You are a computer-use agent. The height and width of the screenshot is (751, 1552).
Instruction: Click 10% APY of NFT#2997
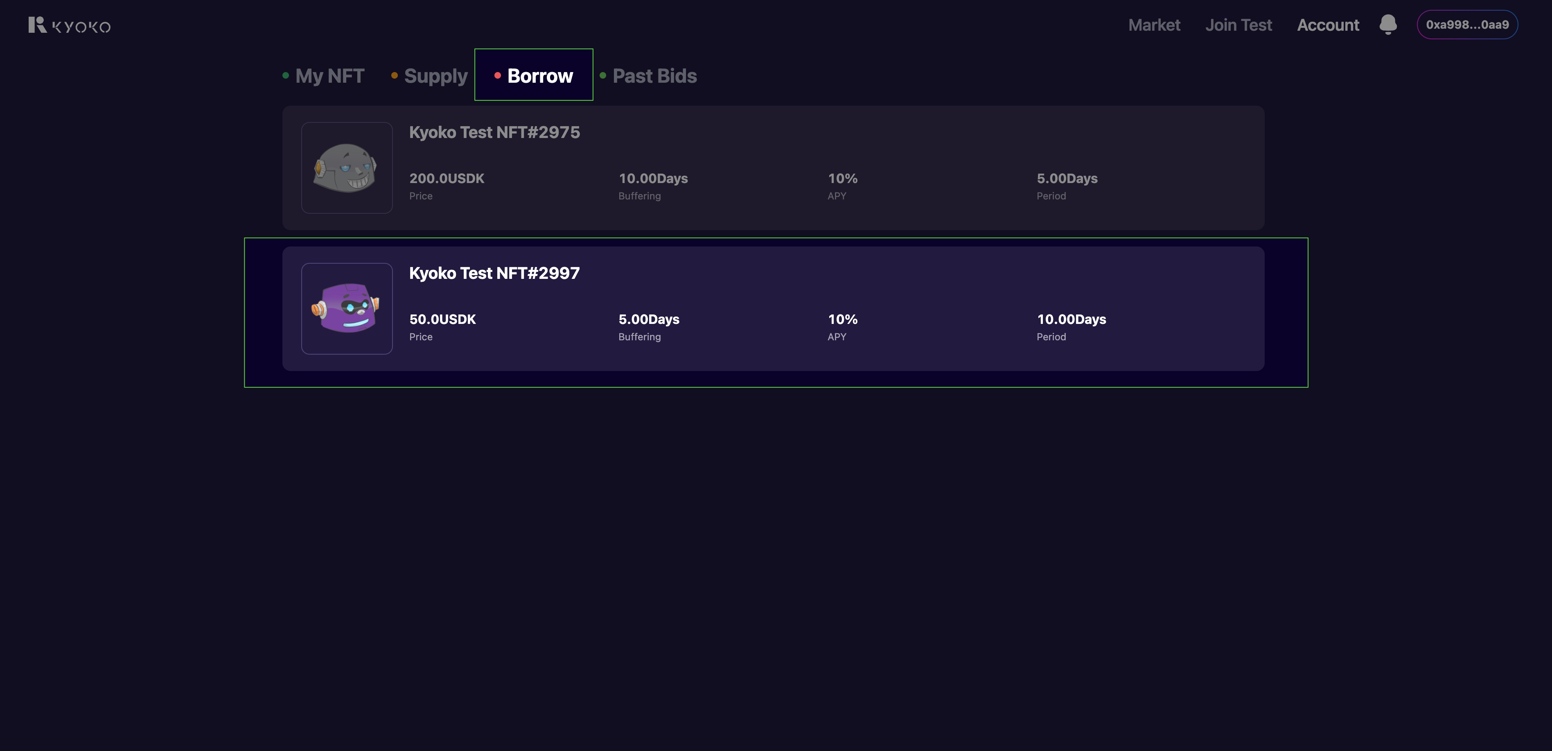(x=842, y=319)
